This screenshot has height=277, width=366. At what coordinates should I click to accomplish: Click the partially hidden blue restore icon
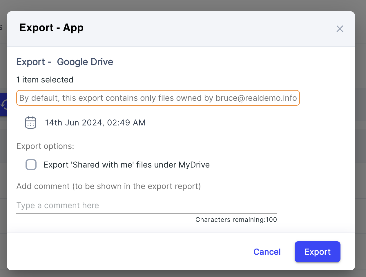(x=4, y=105)
